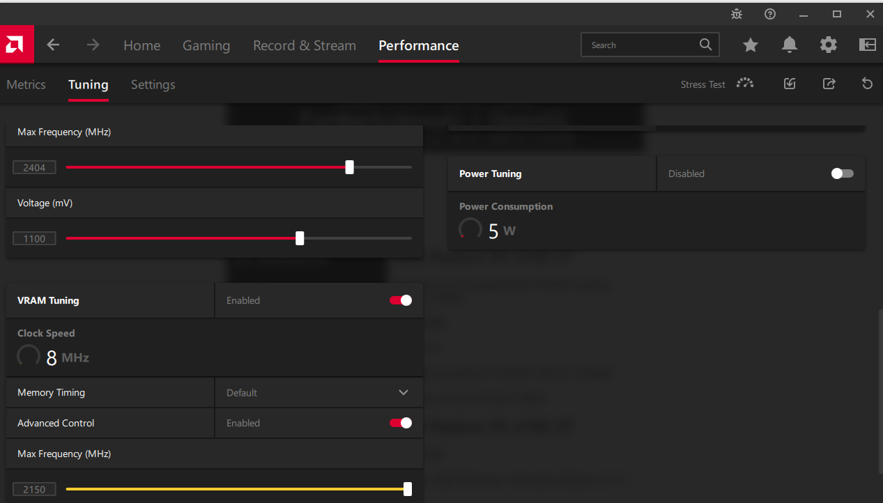Click the Power Tuning heading
The image size is (883, 503).
(x=491, y=173)
